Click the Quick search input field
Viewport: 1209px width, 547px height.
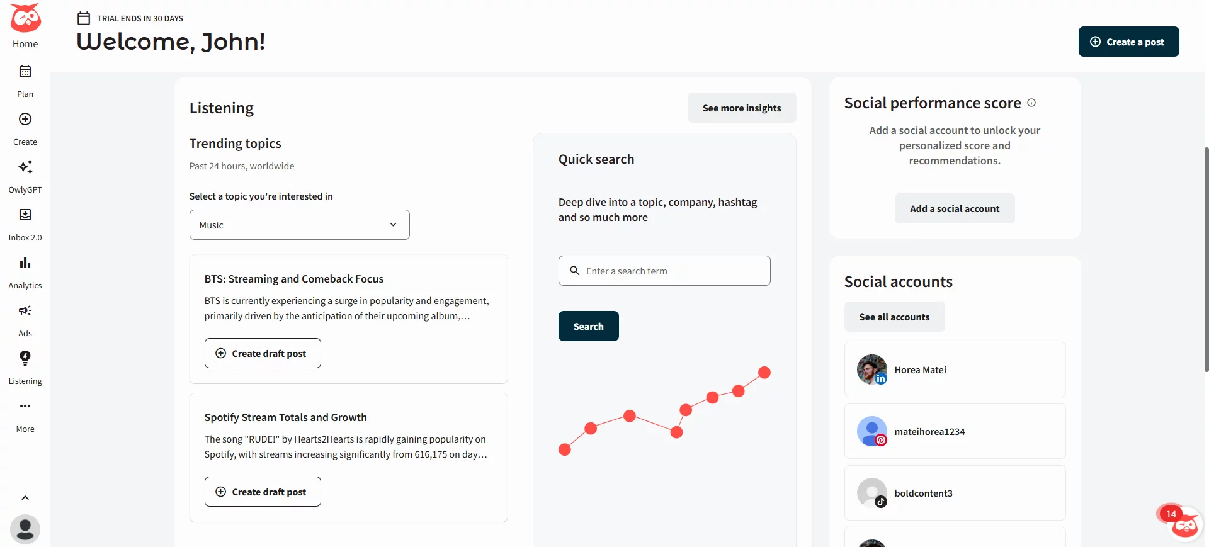click(664, 271)
